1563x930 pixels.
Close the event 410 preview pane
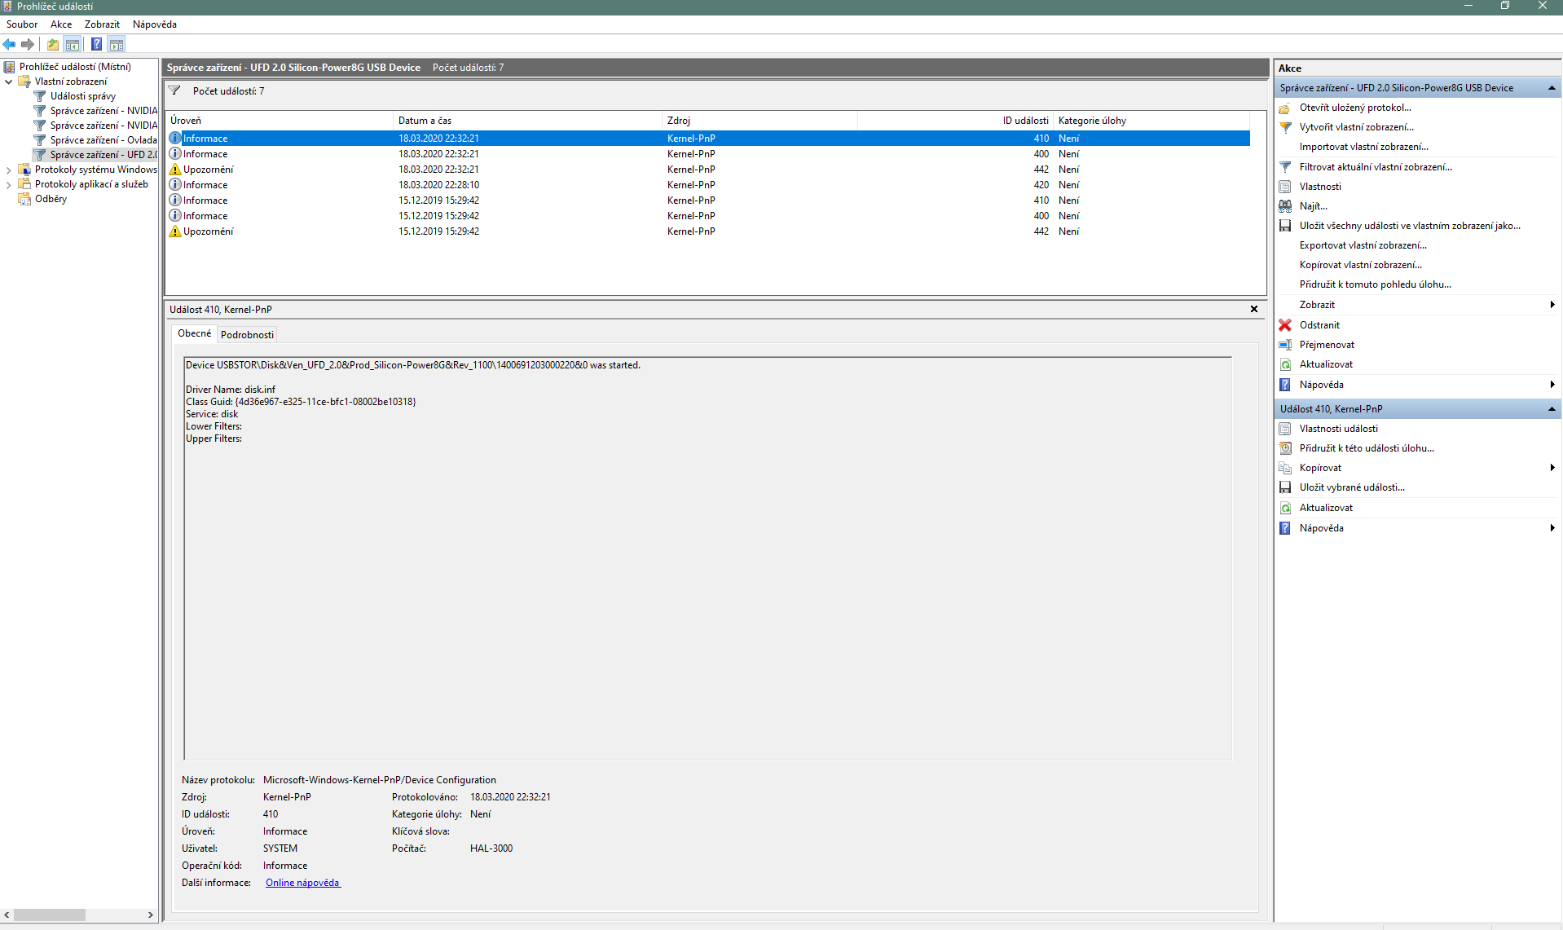point(1253,310)
